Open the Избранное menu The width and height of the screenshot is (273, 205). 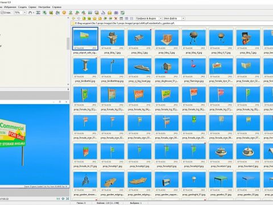click(10, 7)
